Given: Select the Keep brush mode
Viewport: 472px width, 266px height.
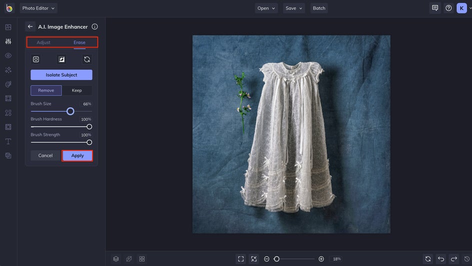Looking at the screenshot, I should (x=77, y=90).
